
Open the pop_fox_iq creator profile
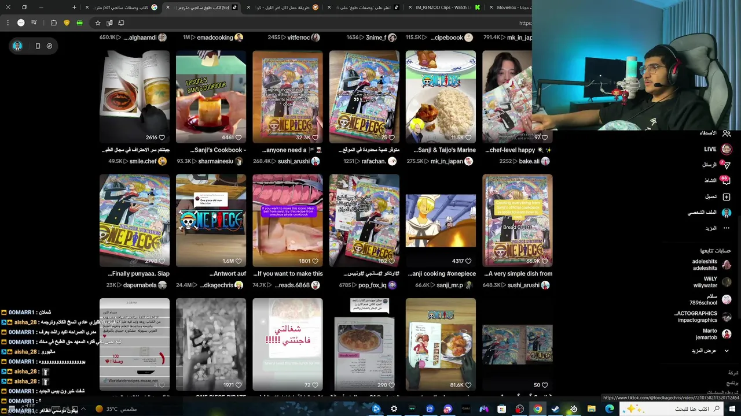[377, 285]
